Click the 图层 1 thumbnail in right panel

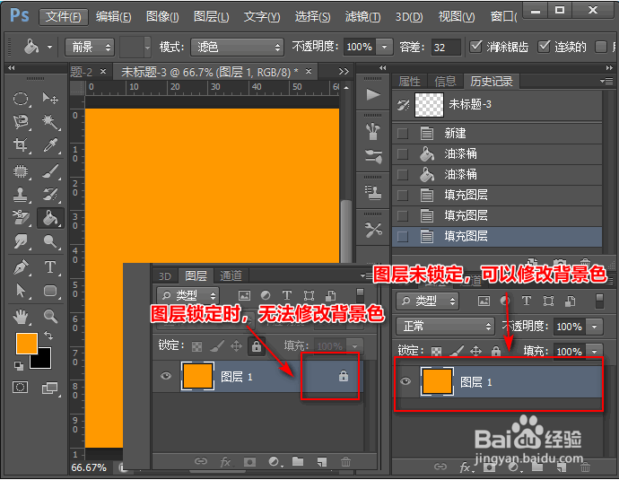437,381
